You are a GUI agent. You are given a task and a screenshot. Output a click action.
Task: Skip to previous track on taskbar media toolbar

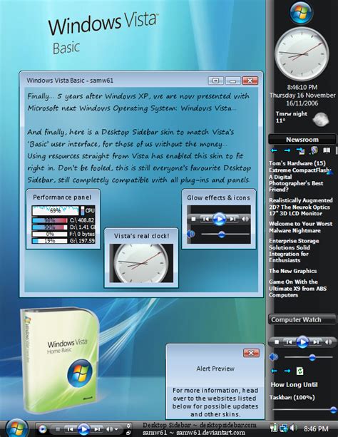tap(71, 429)
